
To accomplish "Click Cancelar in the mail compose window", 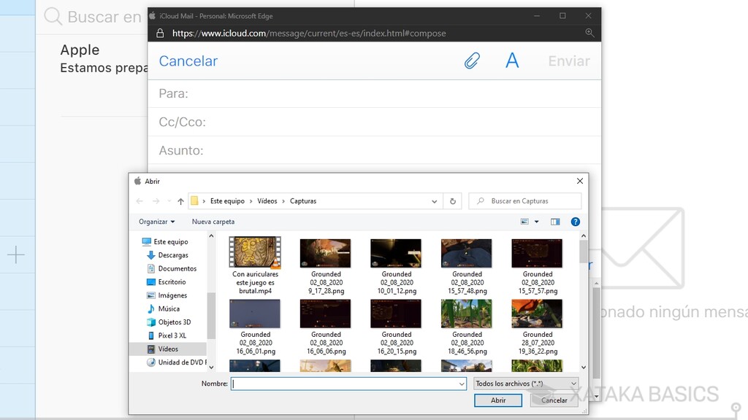I will pos(188,61).
